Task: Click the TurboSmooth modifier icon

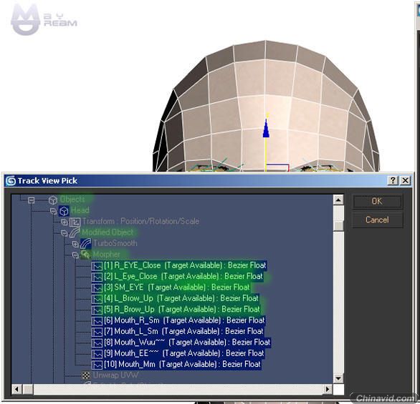Action: tap(86, 244)
